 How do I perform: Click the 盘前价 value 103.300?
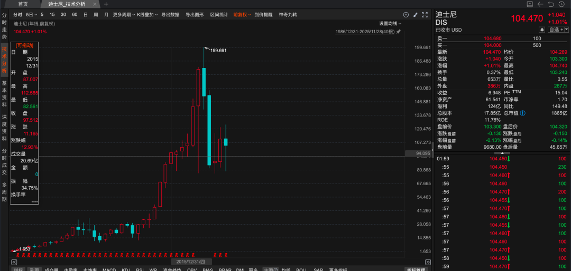click(493, 127)
